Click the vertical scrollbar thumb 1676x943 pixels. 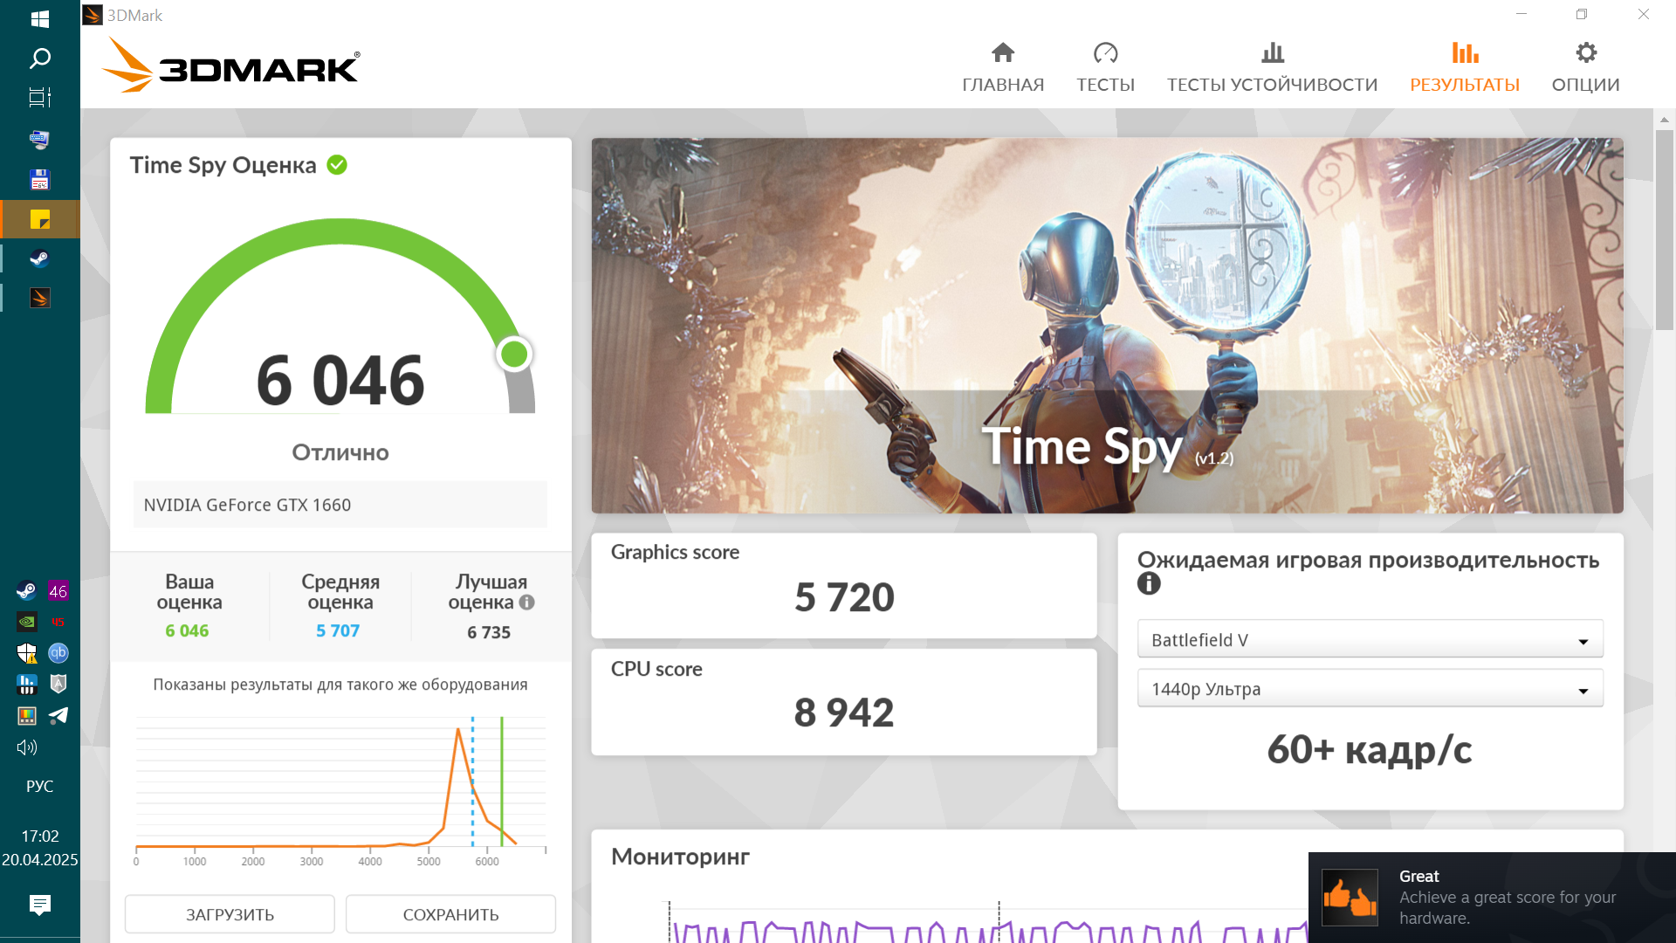coord(1664,229)
